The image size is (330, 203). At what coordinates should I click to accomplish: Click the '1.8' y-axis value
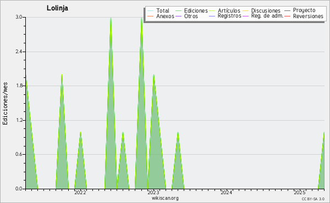(19, 86)
